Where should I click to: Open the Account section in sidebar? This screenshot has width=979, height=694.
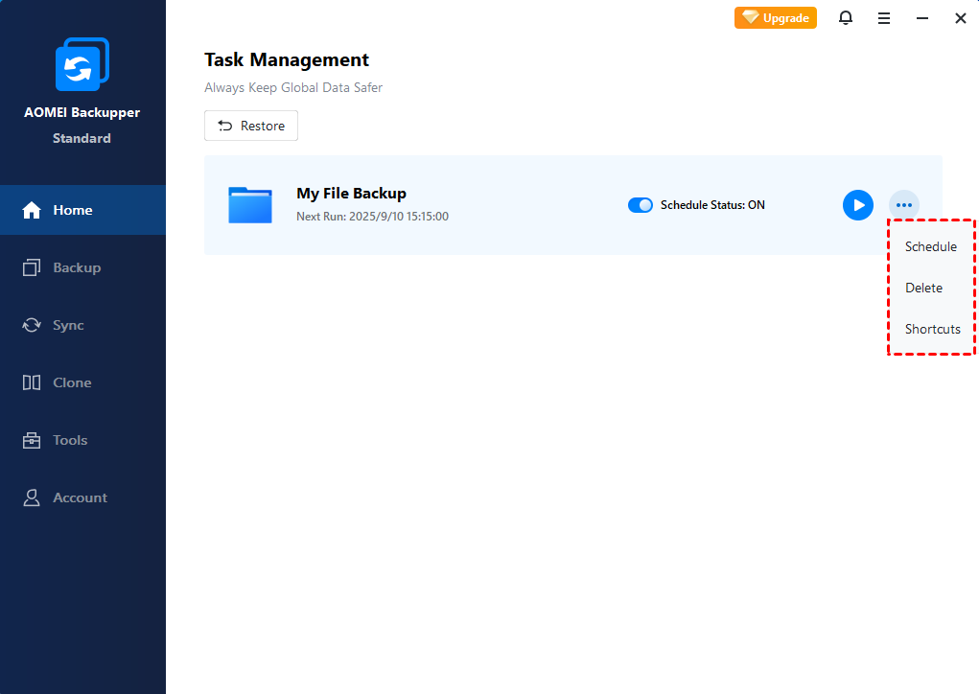coord(82,497)
